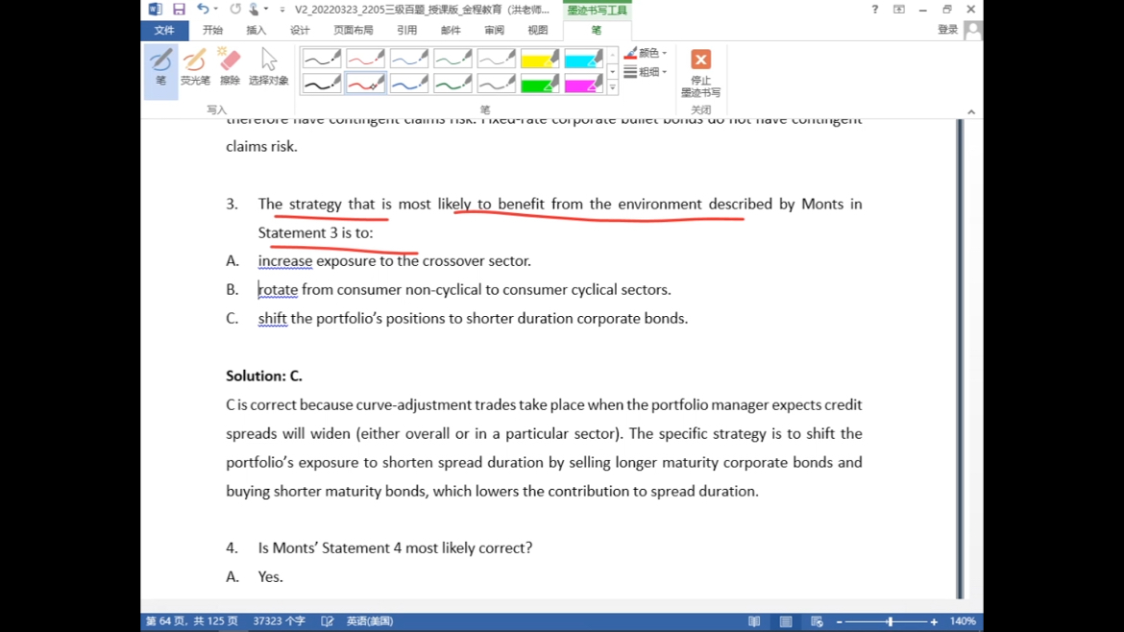Open the Help question mark icon
Image resolution: width=1124 pixels, height=632 pixels.
874,10
